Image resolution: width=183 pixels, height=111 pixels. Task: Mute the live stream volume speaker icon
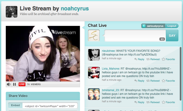pos(9,84)
